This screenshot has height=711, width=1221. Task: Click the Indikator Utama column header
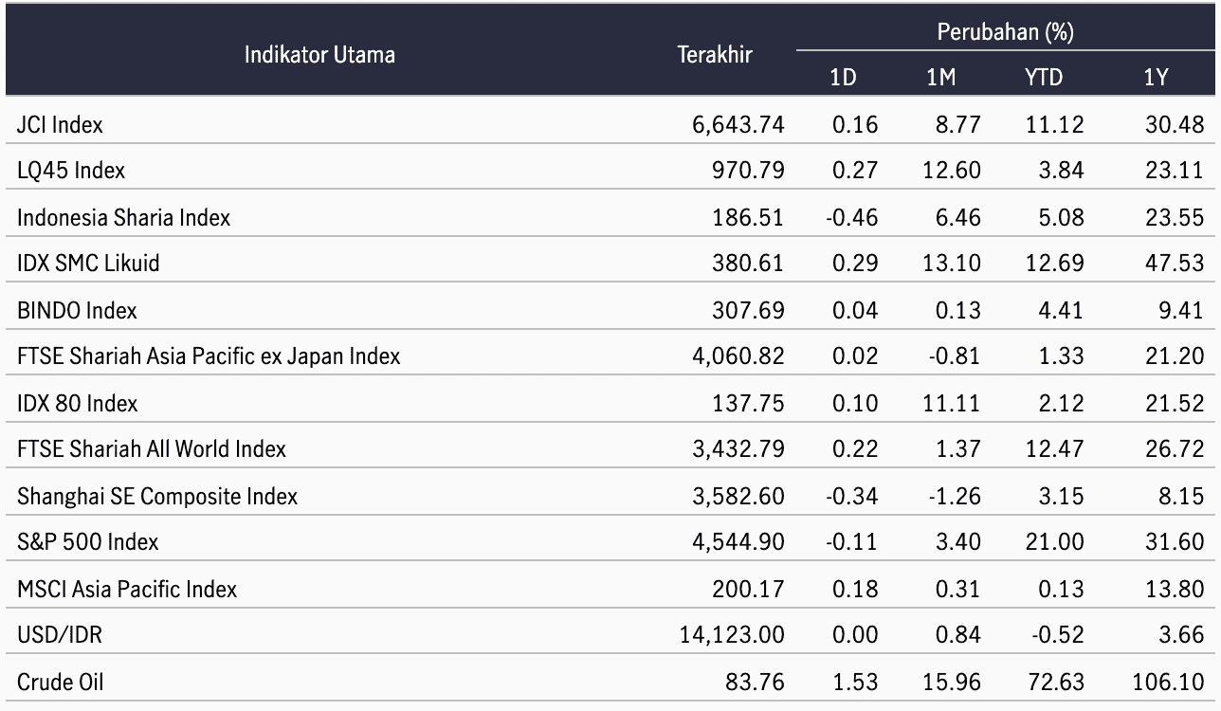tap(319, 54)
